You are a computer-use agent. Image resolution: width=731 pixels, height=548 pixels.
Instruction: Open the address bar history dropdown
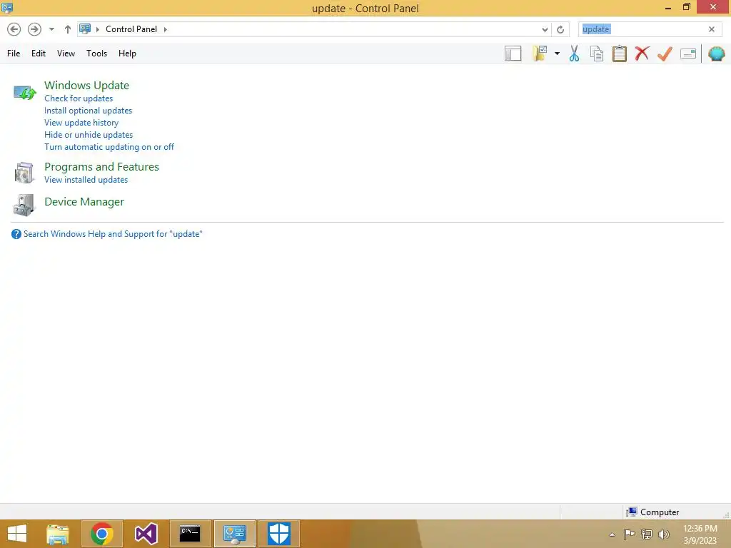[545, 29]
